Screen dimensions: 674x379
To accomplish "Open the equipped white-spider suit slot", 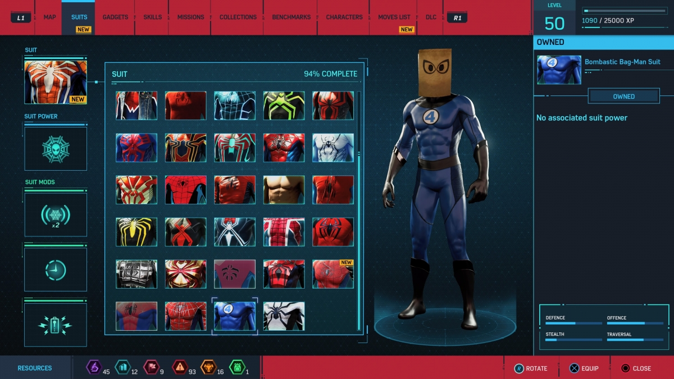I will coord(56,82).
